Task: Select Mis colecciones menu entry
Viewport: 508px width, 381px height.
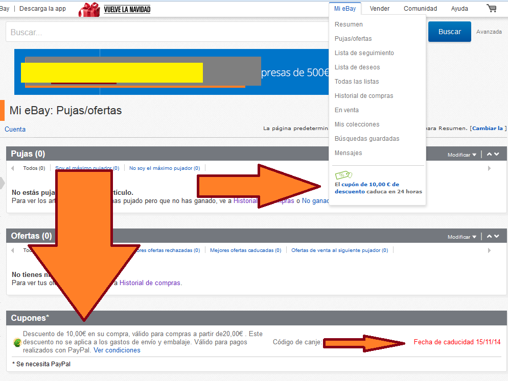Action: pyautogui.click(x=357, y=124)
